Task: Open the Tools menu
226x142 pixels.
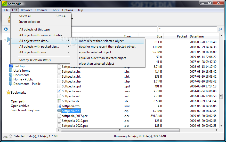Action: [55, 10]
